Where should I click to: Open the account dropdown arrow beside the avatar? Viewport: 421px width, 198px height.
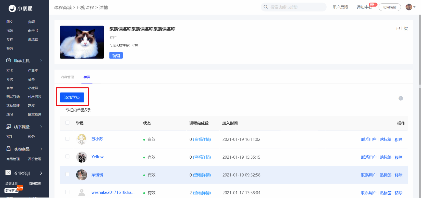tap(415, 7)
